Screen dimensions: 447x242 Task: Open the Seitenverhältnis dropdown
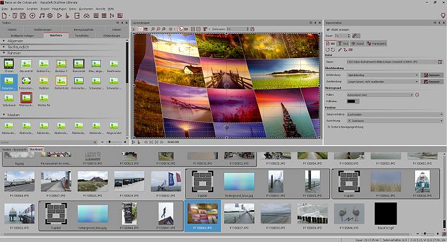[x=395, y=114]
